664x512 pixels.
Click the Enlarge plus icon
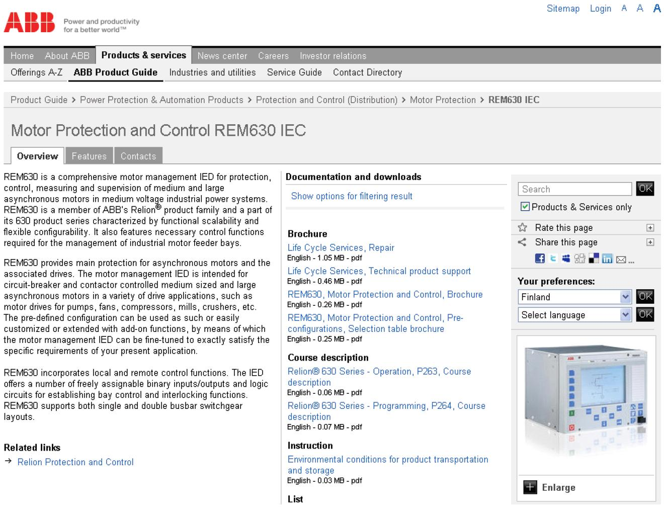[x=530, y=487]
